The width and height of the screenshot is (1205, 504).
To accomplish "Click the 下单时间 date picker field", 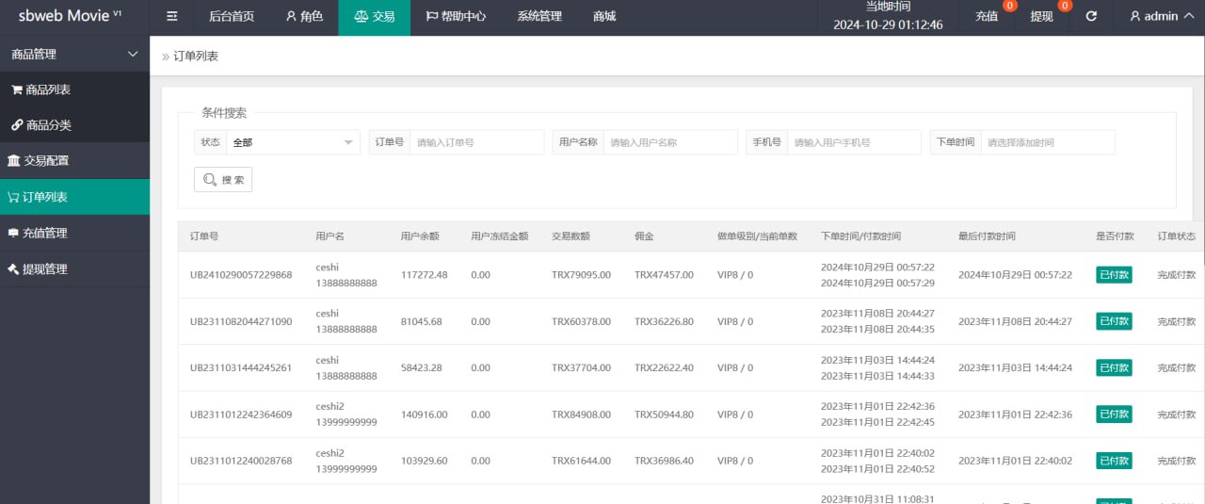I will click(1047, 142).
